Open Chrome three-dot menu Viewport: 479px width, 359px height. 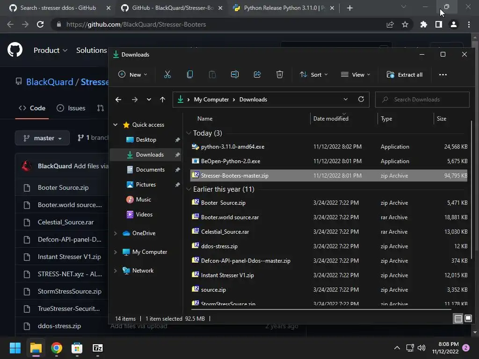click(x=469, y=24)
